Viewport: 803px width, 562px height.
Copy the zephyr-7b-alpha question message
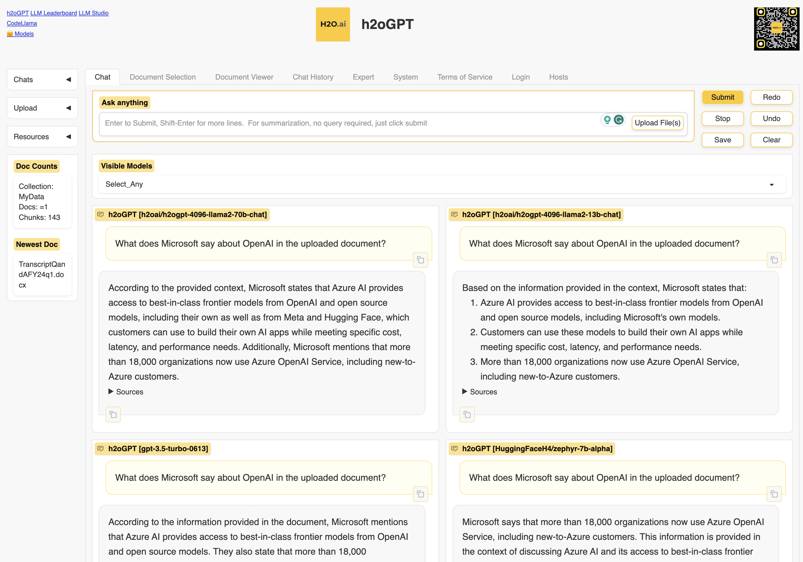774,494
